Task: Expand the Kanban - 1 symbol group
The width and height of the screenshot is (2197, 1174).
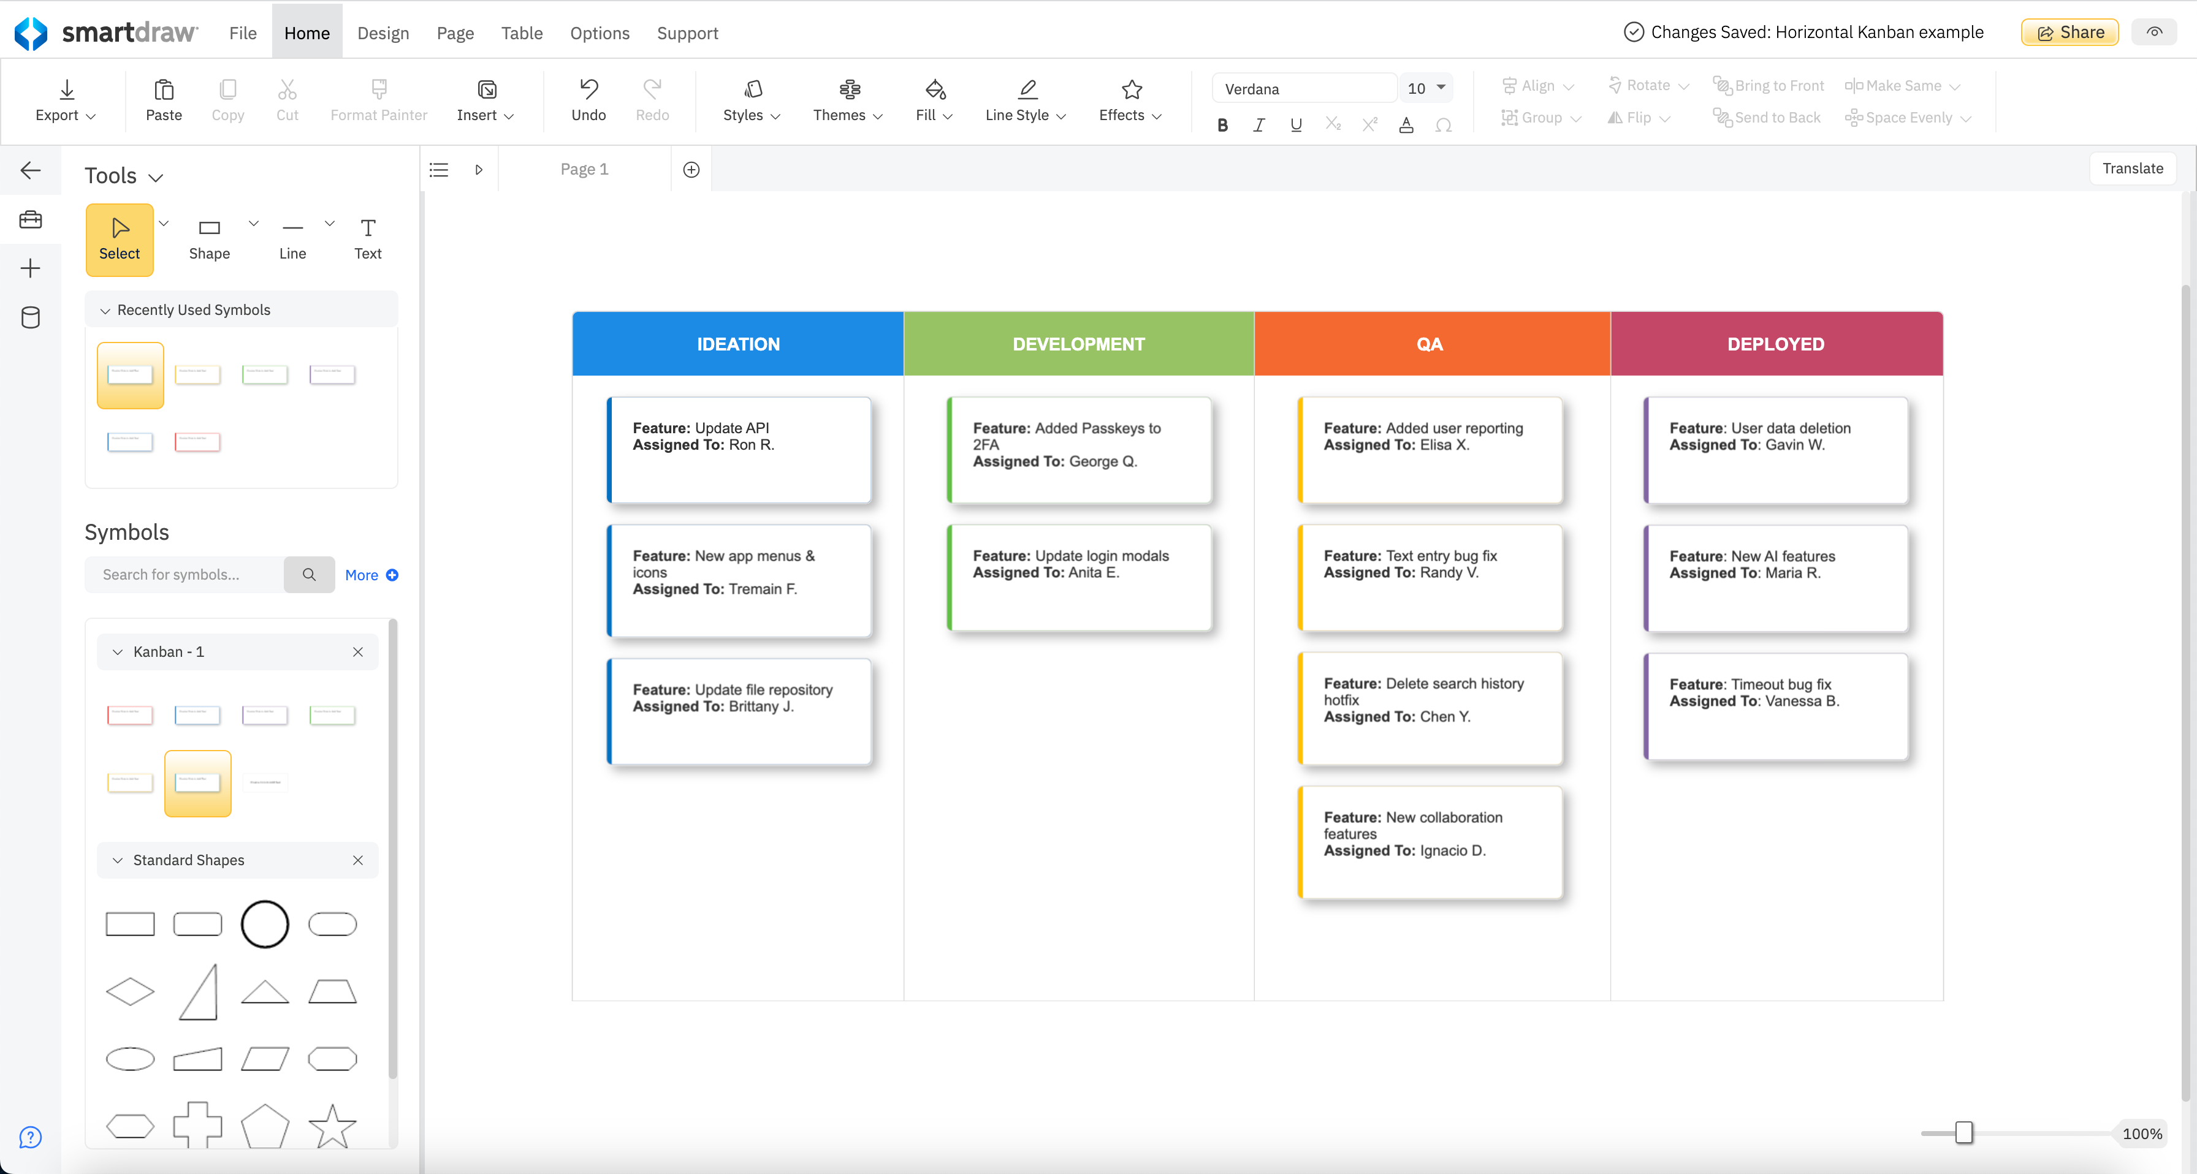Action: [116, 651]
